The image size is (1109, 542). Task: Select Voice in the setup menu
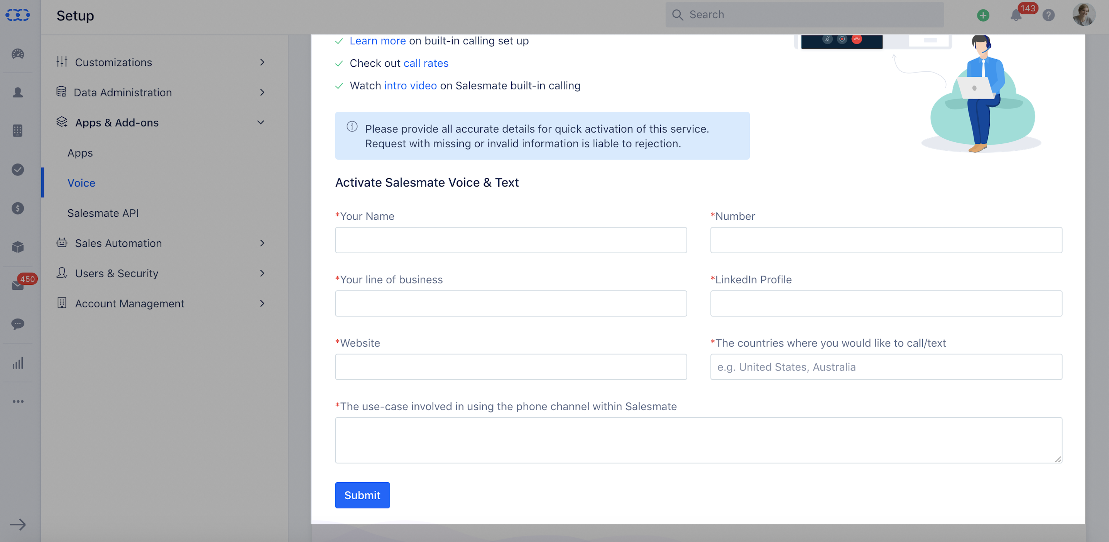[x=81, y=183]
